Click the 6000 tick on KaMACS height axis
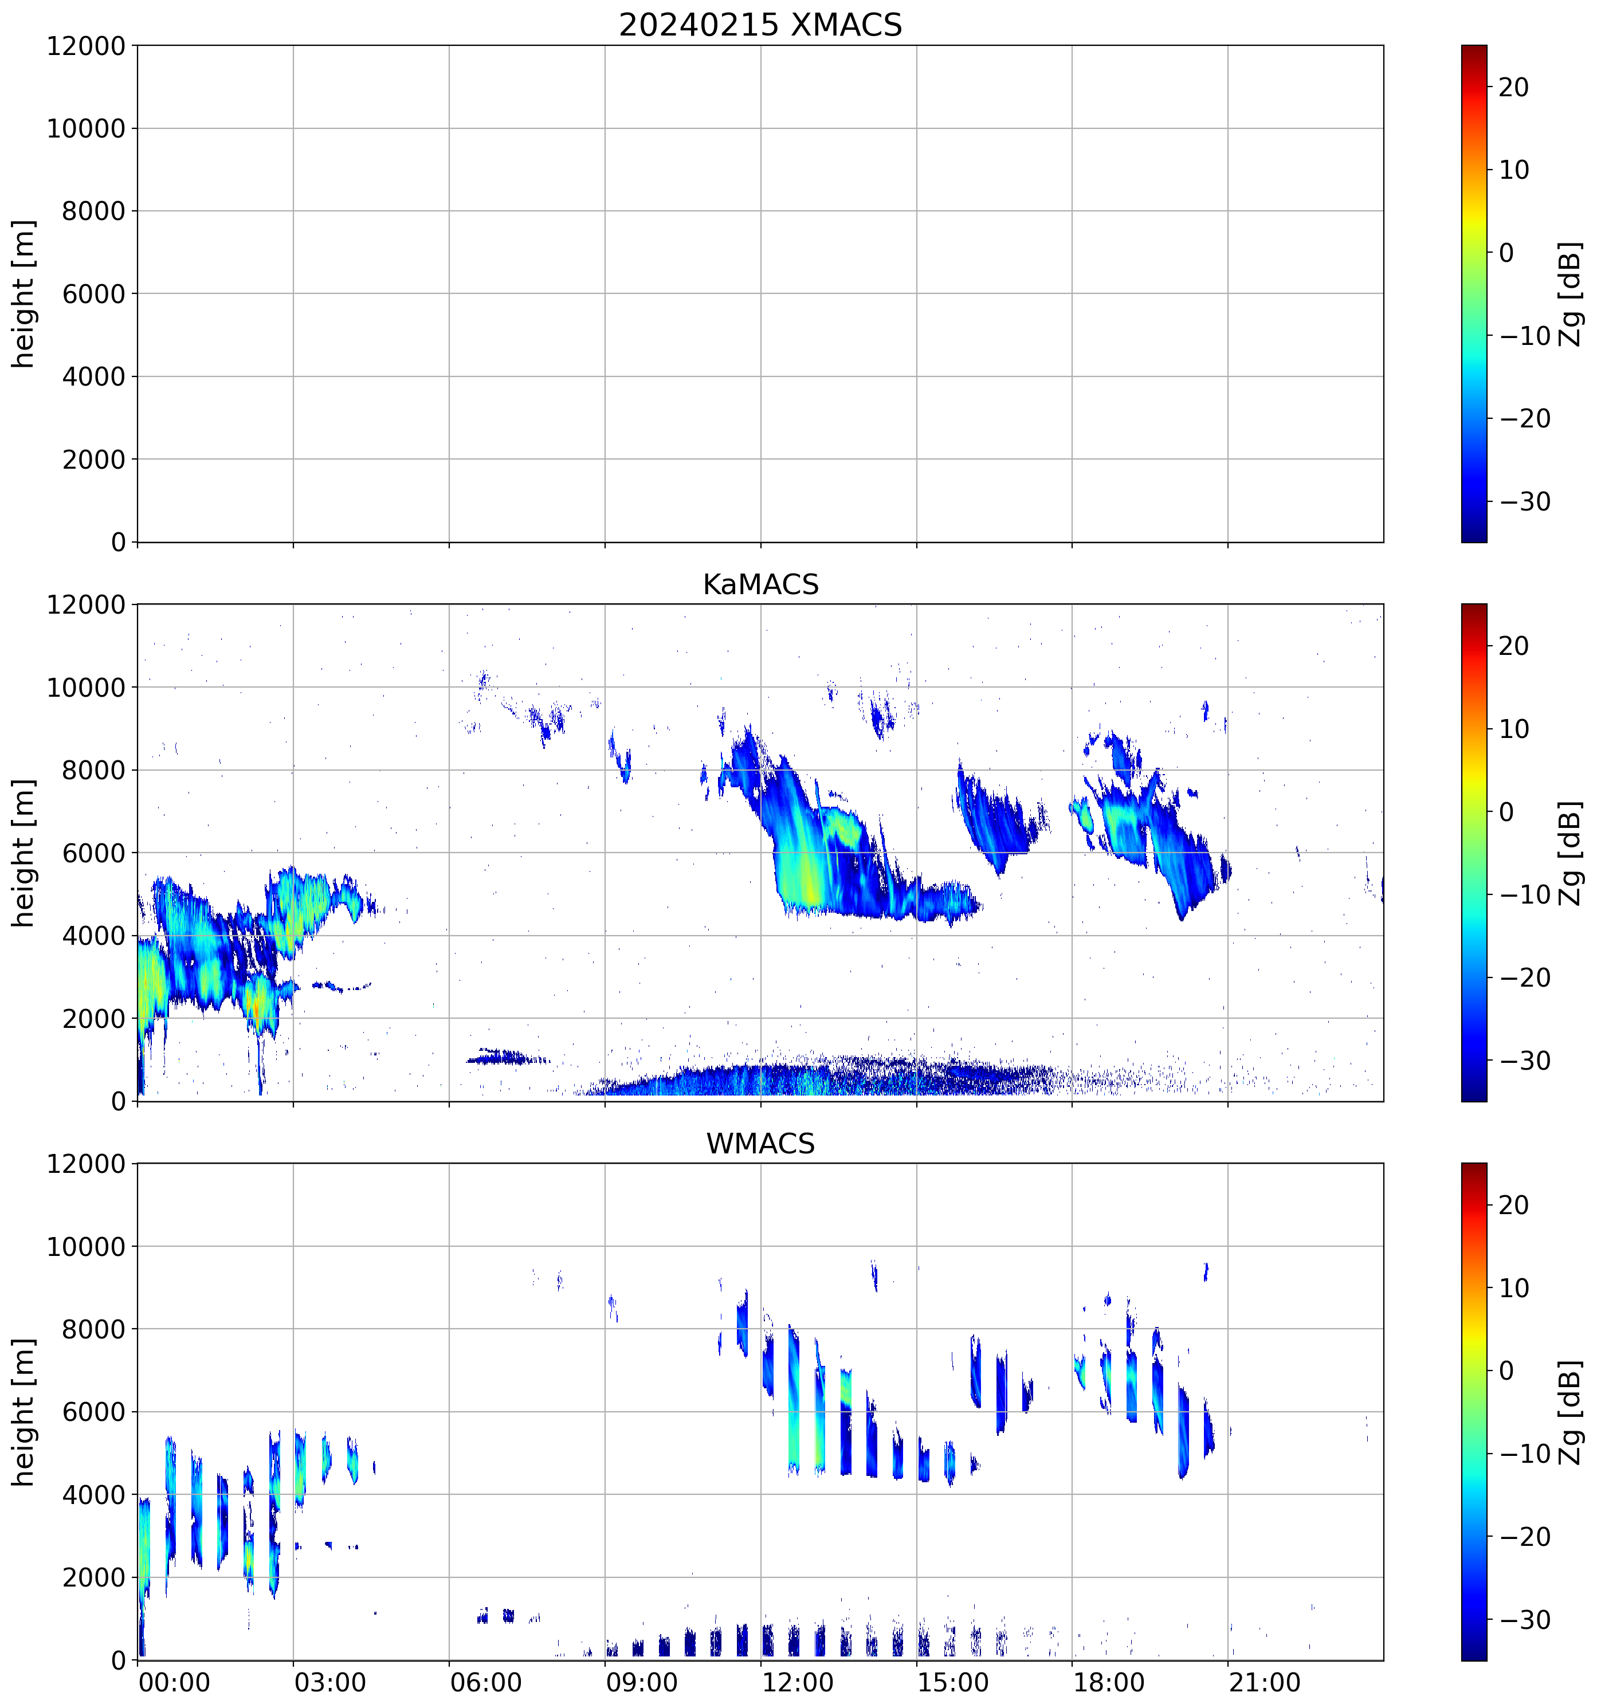 pyautogui.click(x=93, y=853)
